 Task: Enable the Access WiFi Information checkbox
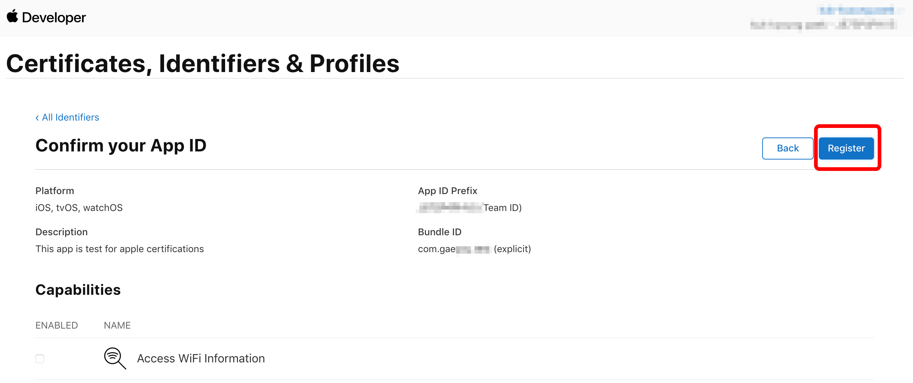coord(40,359)
